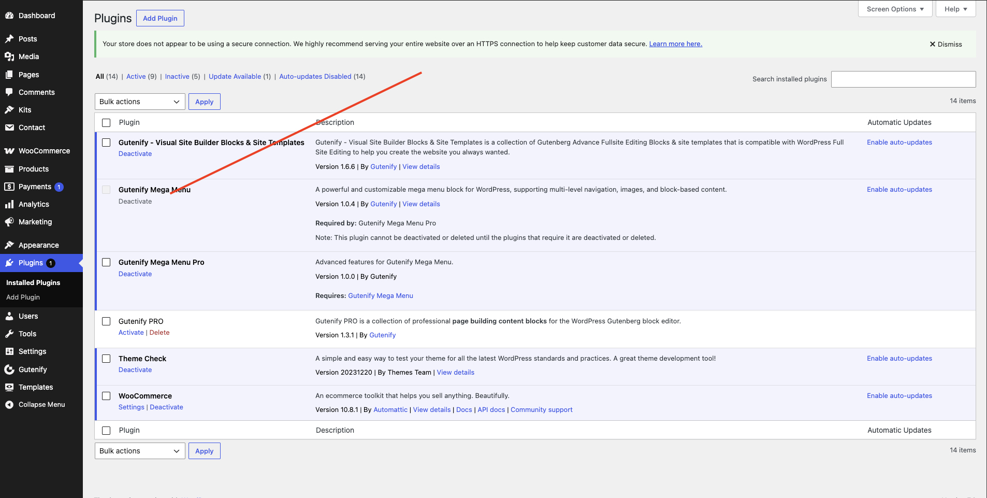Screen dimensions: 987x498
Task: Click the Plugins plug icon
Action: click(x=9, y=263)
